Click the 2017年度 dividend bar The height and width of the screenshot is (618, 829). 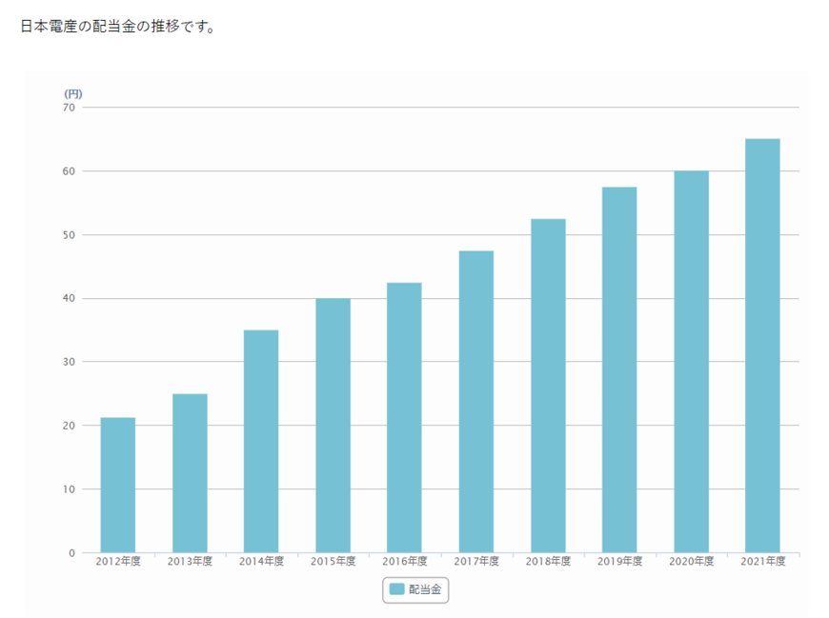click(x=475, y=402)
